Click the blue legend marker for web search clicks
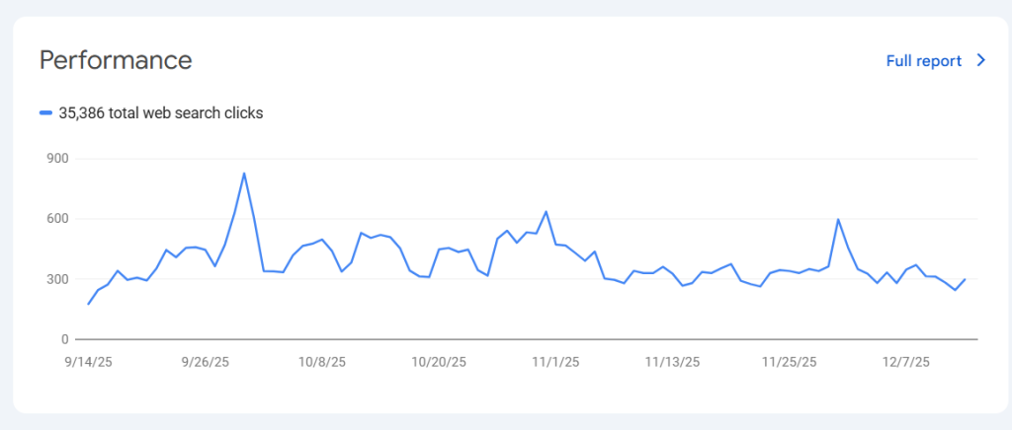The width and height of the screenshot is (1012, 430). [45, 113]
